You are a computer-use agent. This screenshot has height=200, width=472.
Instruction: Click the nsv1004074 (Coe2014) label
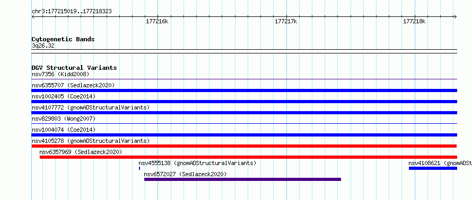pos(64,130)
